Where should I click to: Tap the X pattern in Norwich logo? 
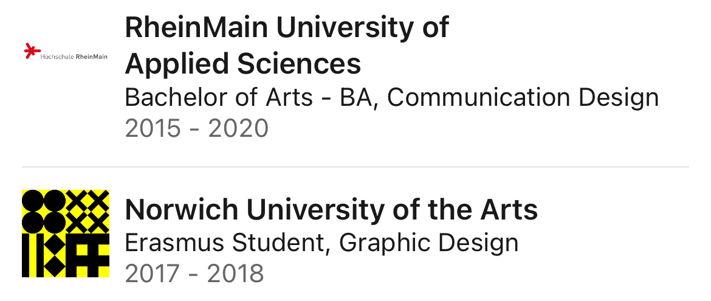click(x=88, y=211)
